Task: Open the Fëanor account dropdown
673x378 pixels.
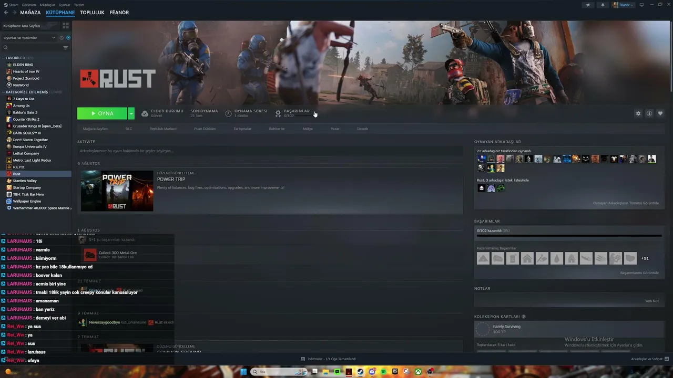Action: tap(623, 5)
